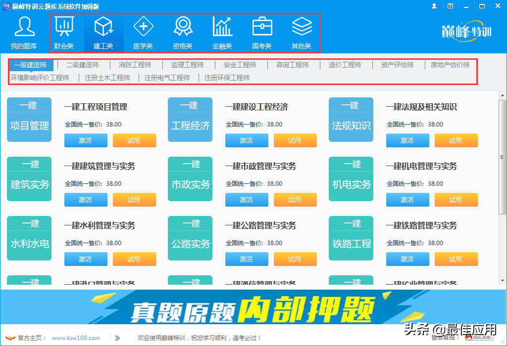Screen dimensions: 507x346
Task: Open the www.ksw100.com official site link
Action: point(76,338)
